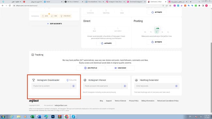Activate the Posting module
The image size is (212, 119).
pyautogui.click(x=157, y=42)
